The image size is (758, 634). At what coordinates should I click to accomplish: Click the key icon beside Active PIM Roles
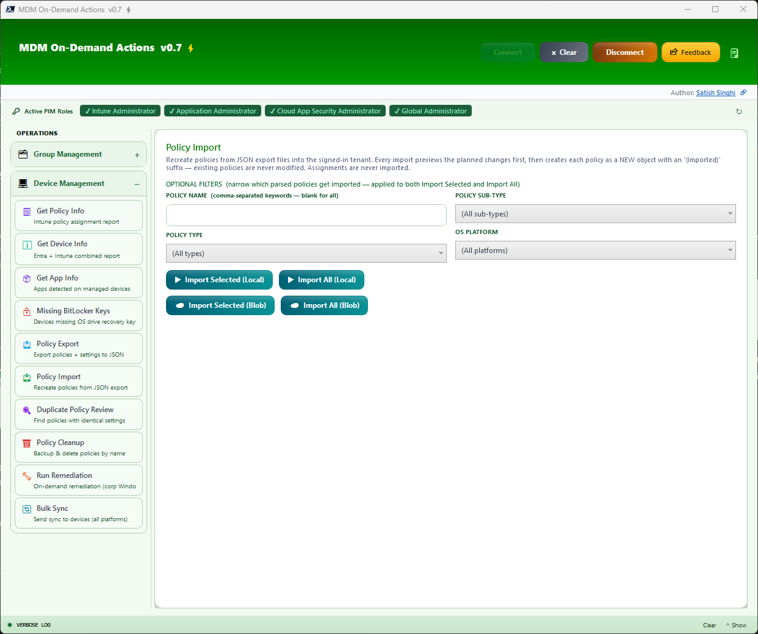(x=16, y=112)
